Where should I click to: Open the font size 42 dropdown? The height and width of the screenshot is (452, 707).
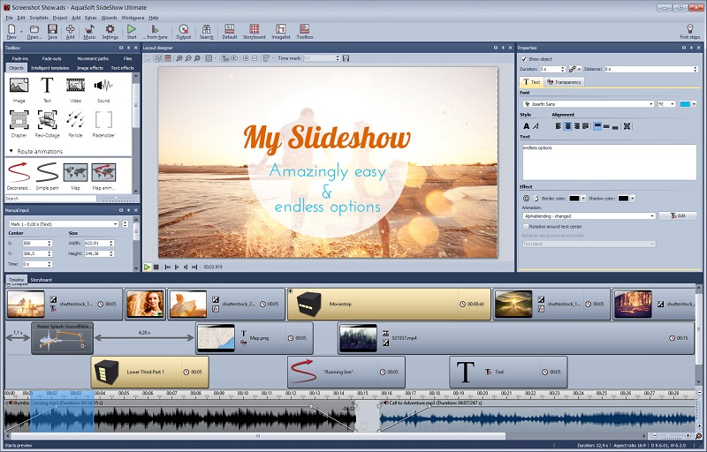[673, 104]
